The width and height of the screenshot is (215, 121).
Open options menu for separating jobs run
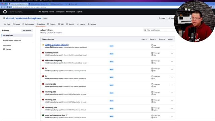click(172, 109)
